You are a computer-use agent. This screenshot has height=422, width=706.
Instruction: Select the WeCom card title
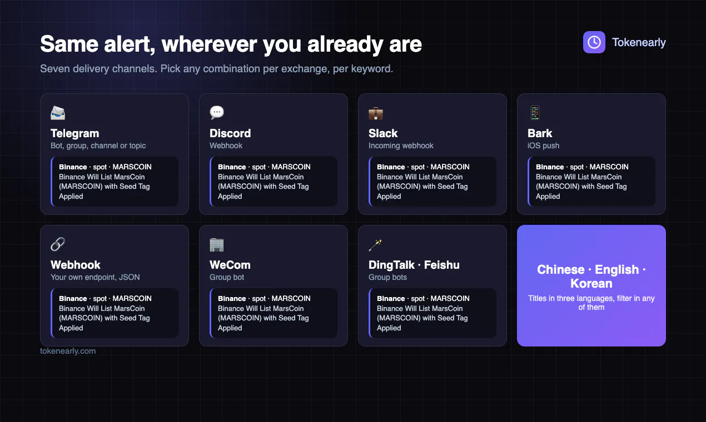pyautogui.click(x=230, y=265)
